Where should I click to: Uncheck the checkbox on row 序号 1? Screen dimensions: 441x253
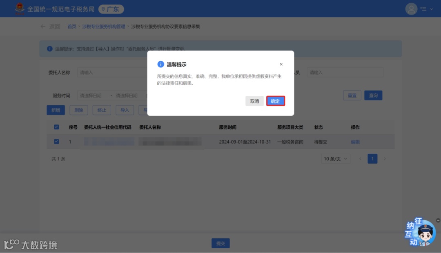[x=56, y=142]
